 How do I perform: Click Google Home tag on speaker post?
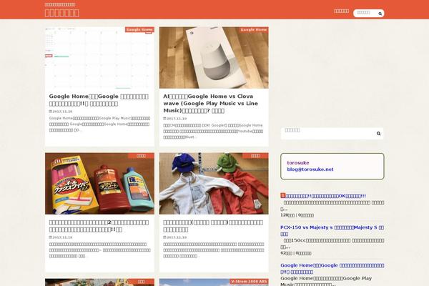pos(254,29)
